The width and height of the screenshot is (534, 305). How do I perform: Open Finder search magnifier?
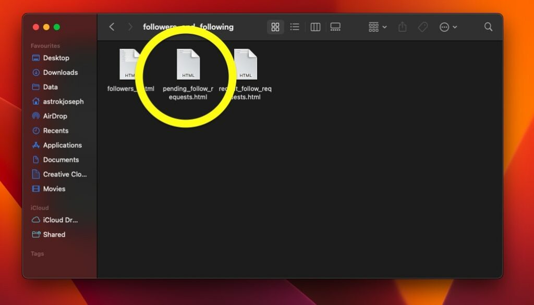coord(488,27)
